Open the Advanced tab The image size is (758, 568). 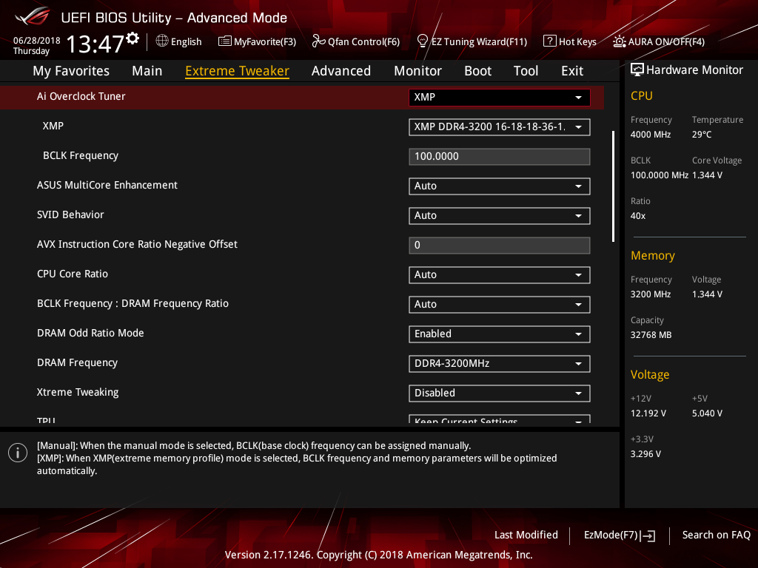341,71
